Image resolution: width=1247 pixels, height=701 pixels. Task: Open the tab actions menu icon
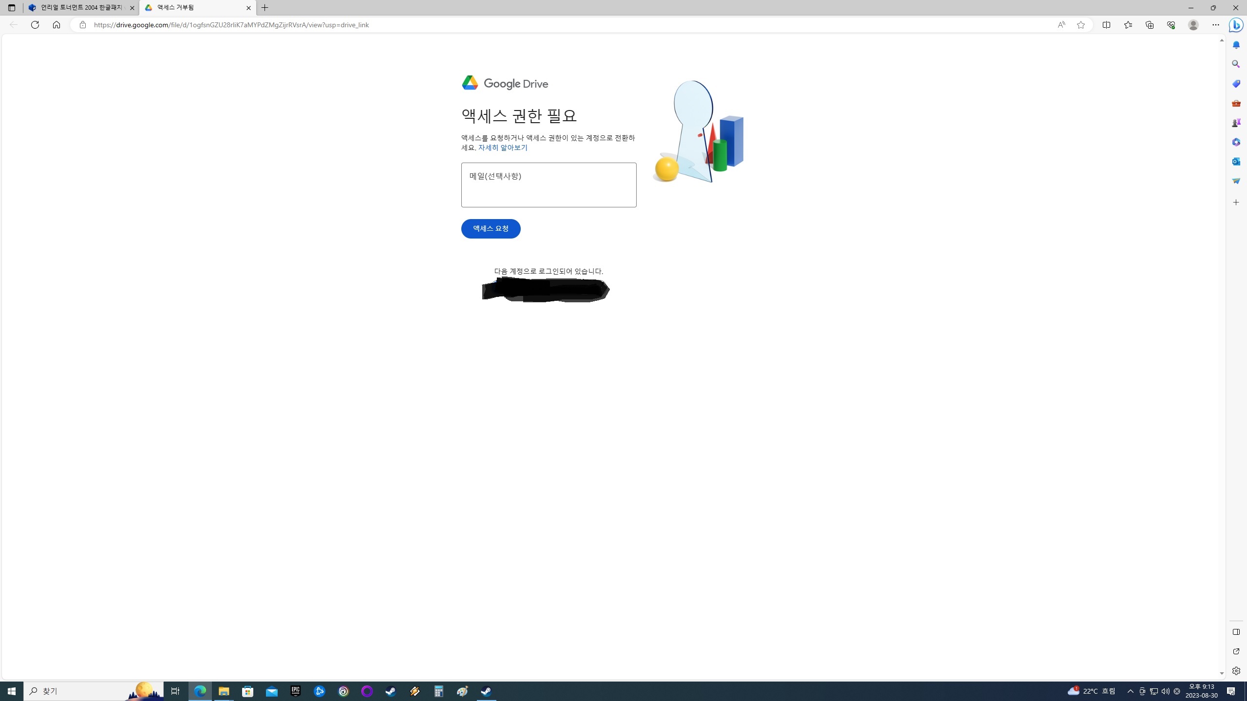12,8
